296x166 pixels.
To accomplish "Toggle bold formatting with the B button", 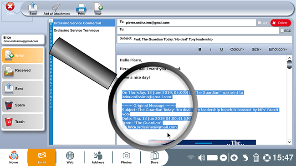I will pos(200,50).
